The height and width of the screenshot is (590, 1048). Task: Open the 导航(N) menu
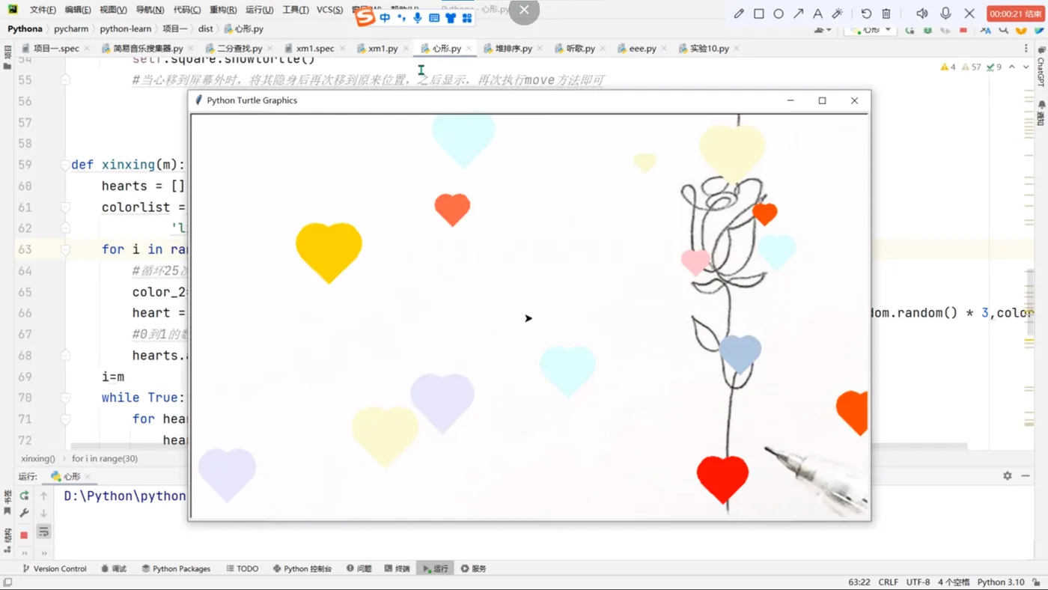click(150, 10)
